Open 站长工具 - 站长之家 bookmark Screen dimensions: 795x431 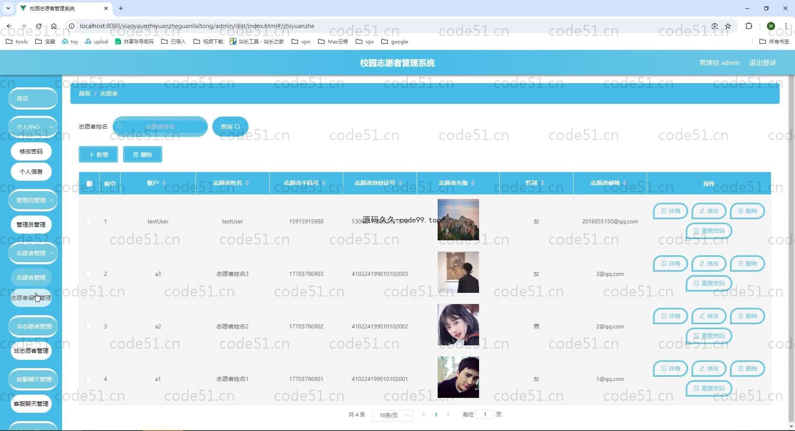click(257, 41)
